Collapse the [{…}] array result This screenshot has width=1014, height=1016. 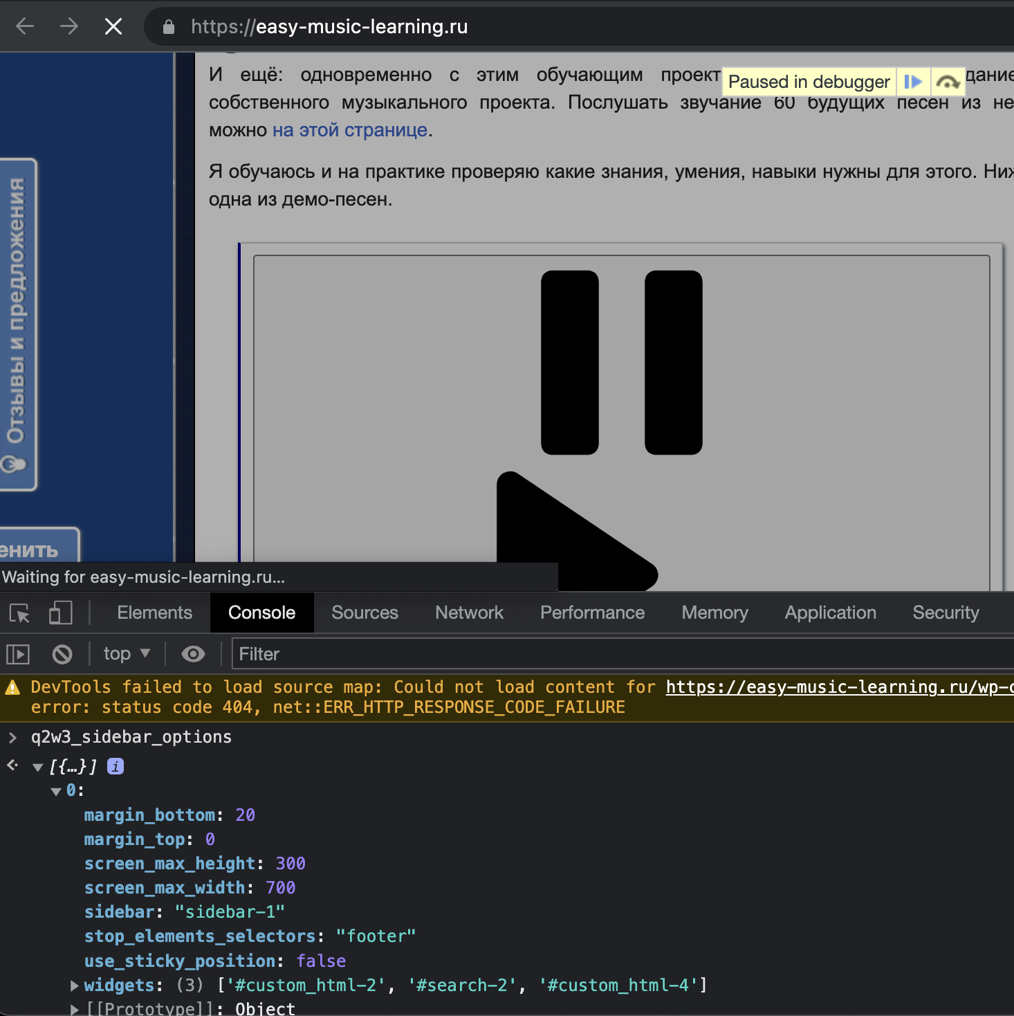(38, 767)
